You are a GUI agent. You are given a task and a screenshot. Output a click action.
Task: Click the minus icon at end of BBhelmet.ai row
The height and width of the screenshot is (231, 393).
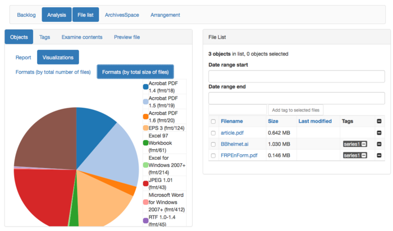379,144
